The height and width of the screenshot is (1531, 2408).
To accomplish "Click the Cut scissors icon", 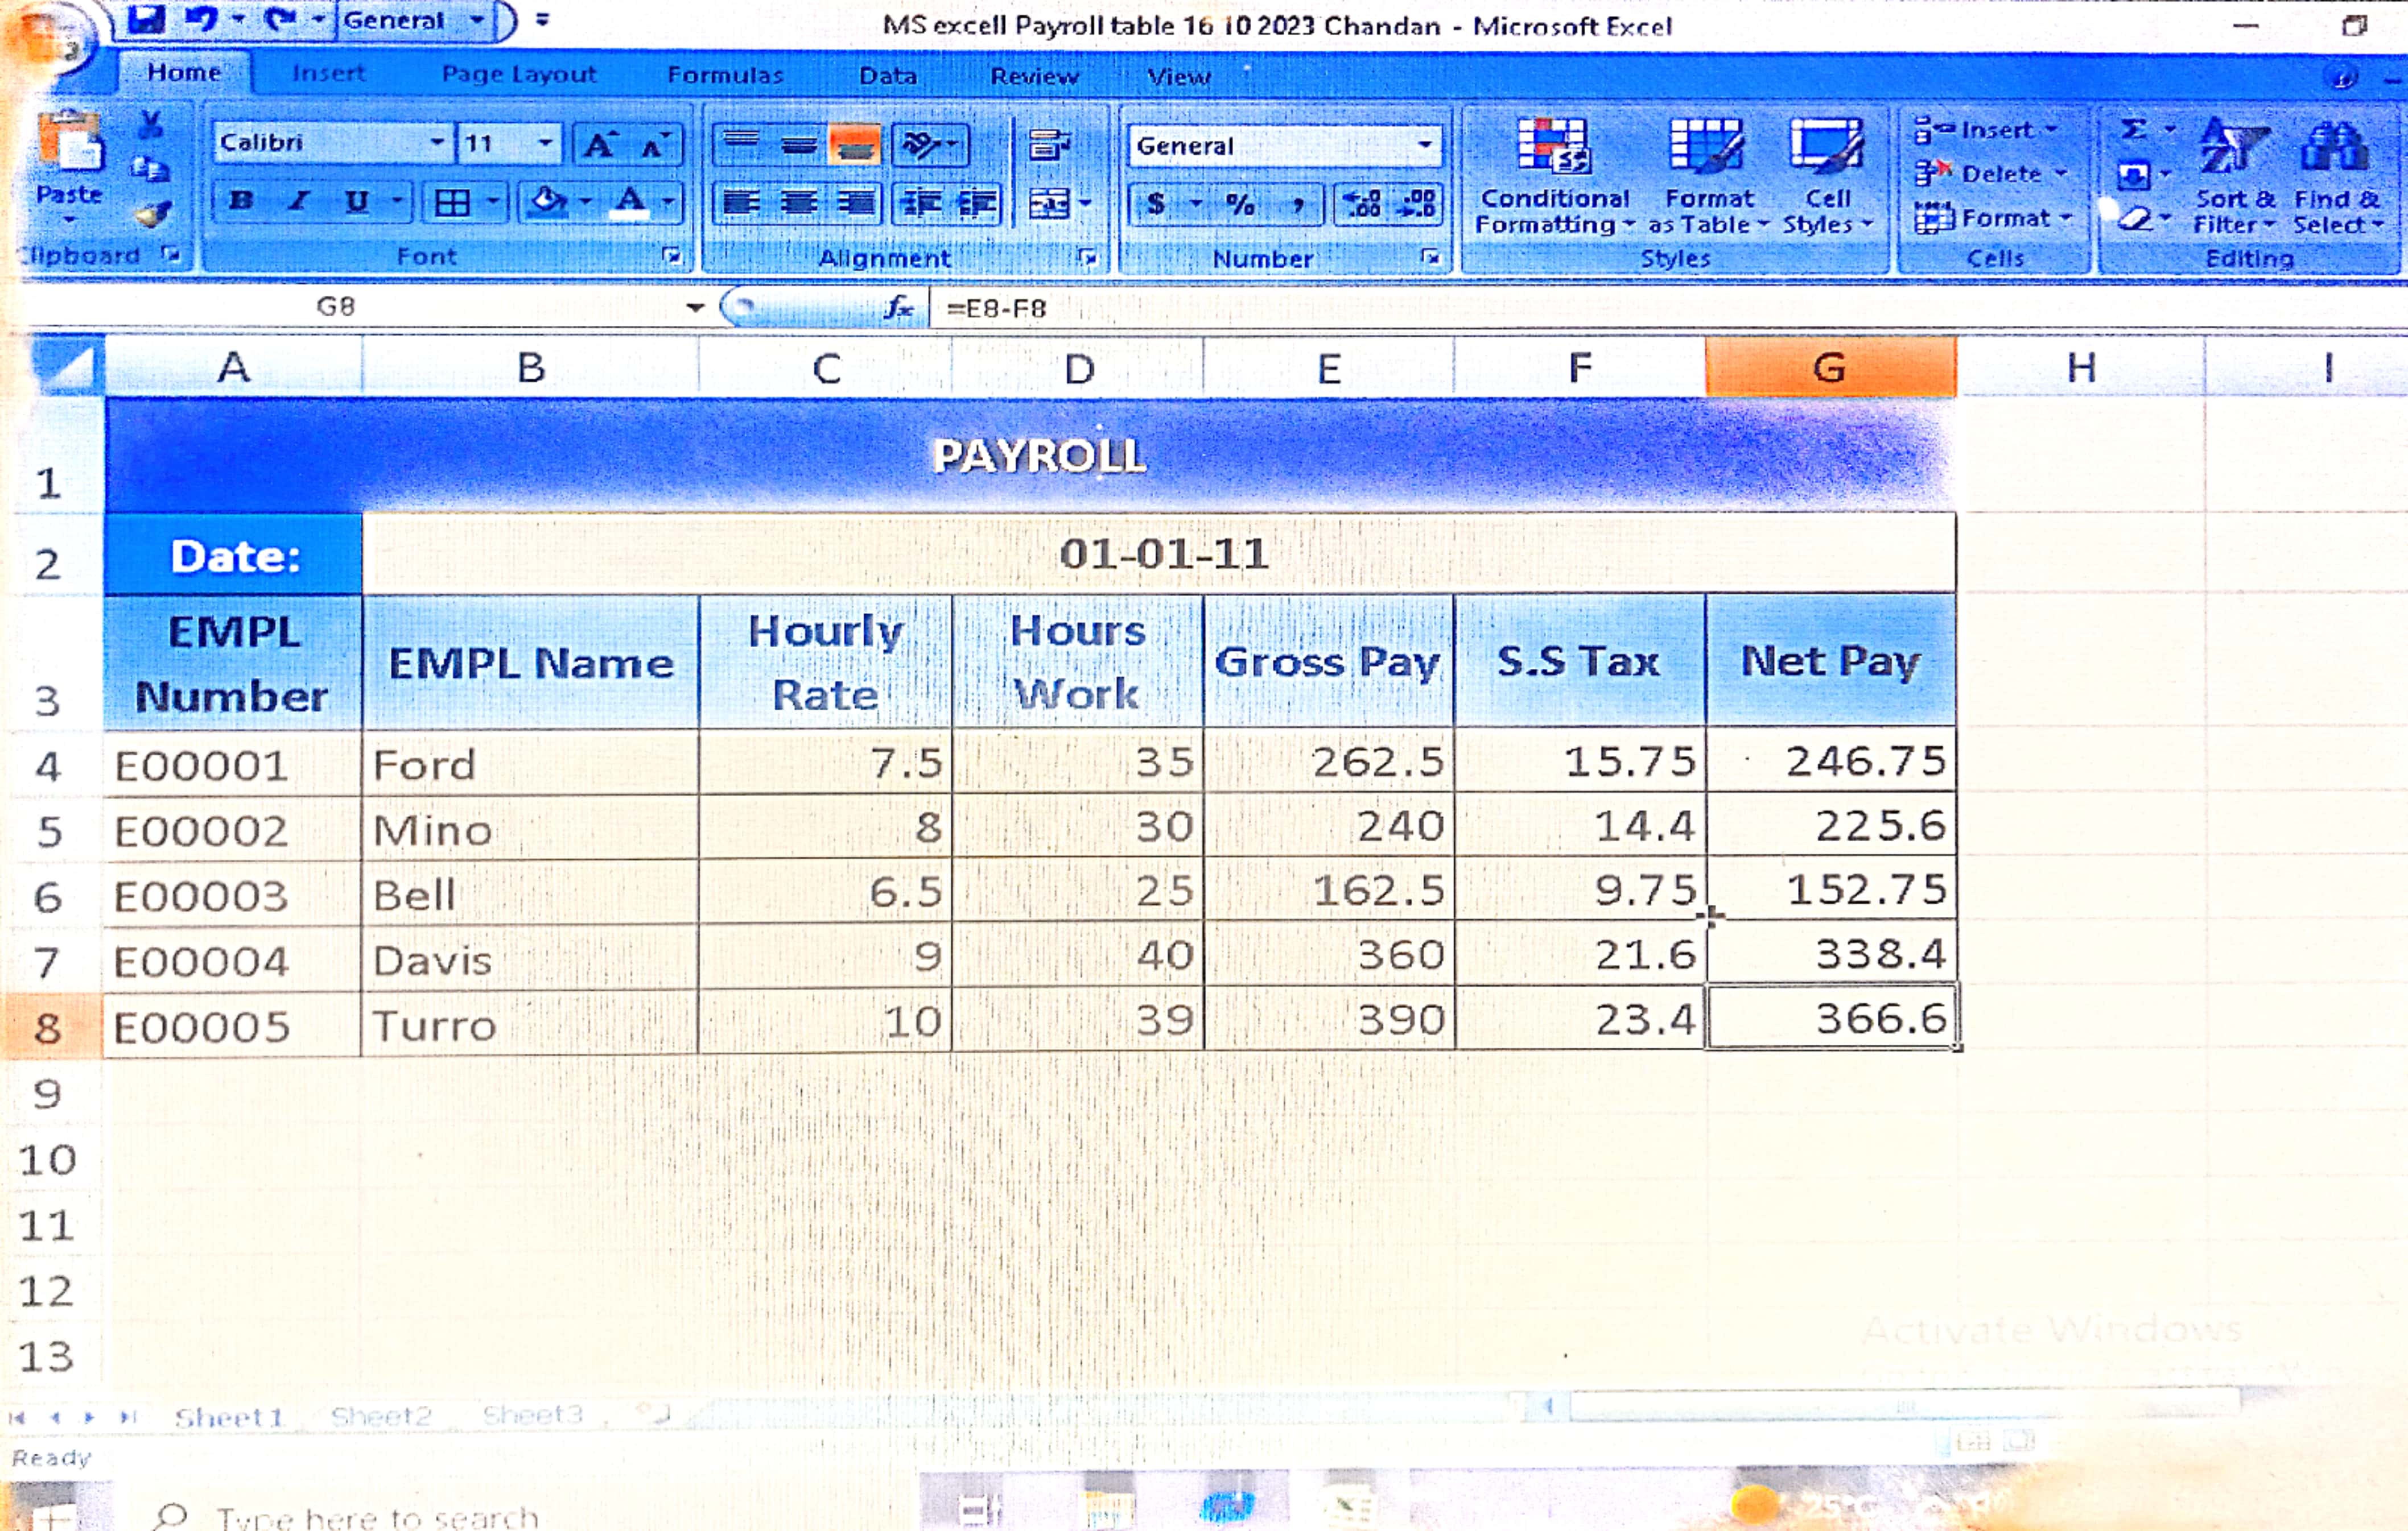I will tap(151, 125).
